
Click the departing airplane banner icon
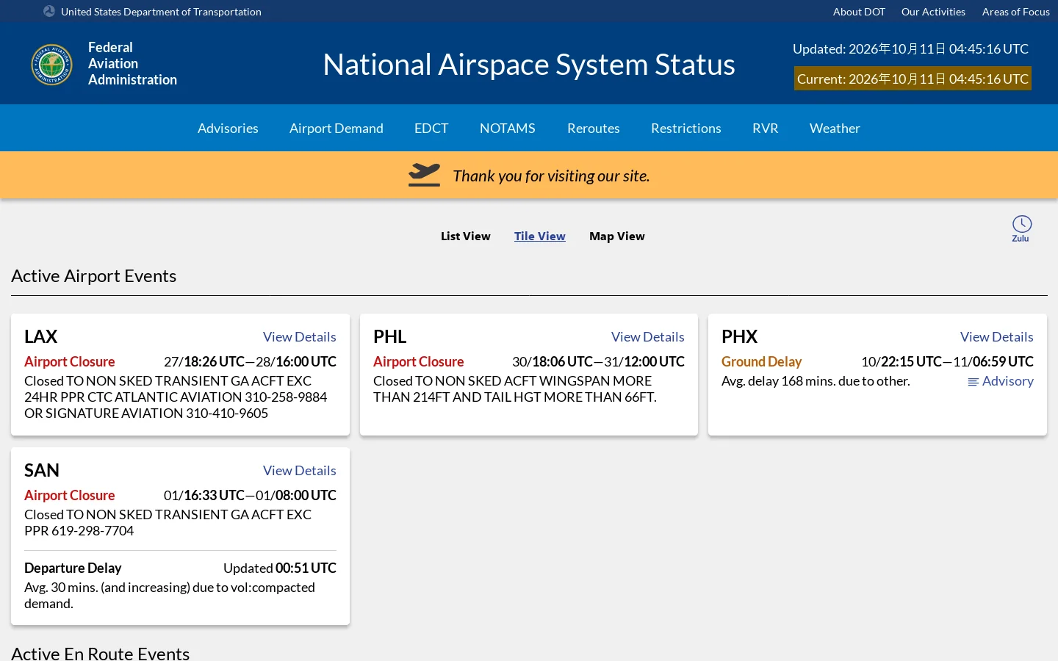point(424,175)
